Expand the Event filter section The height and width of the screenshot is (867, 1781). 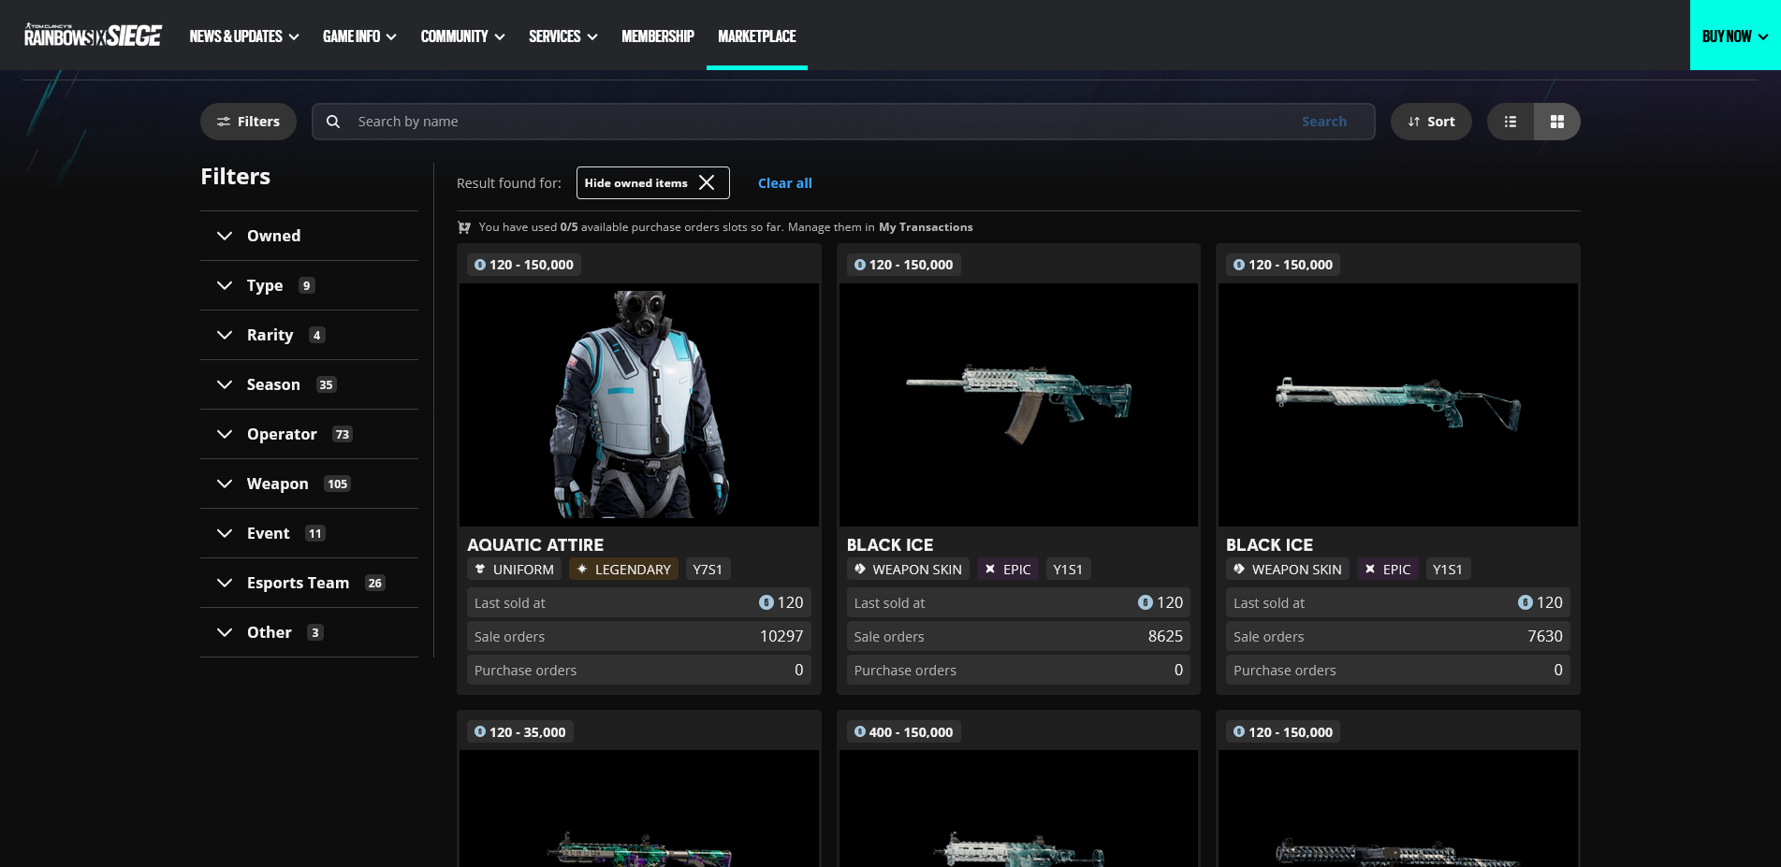coord(309,533)
